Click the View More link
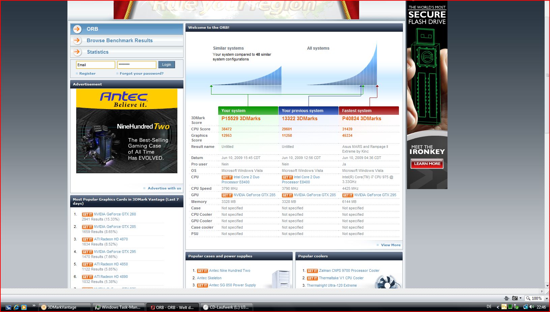This screenshot has height=312, width=550. pos(390,245)
